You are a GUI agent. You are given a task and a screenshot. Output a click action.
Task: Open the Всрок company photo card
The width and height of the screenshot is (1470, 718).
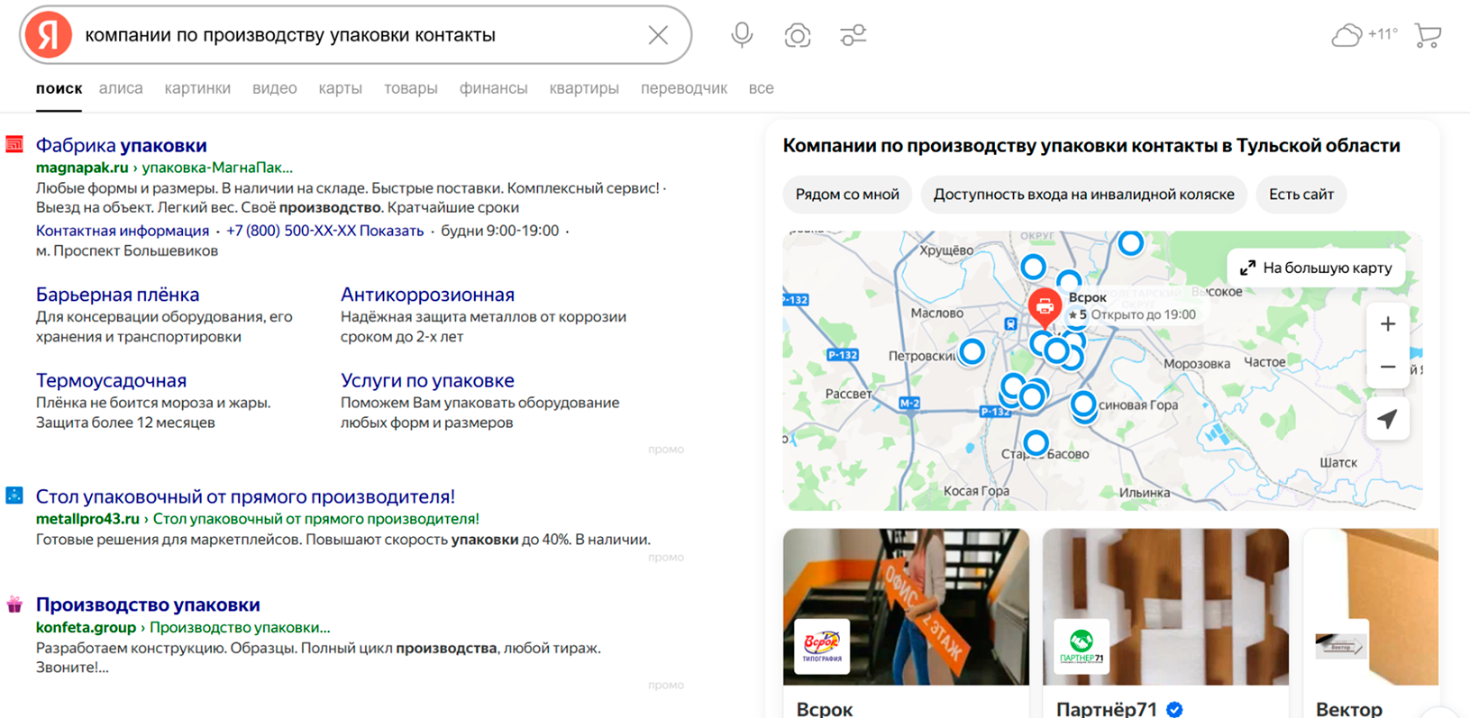click(x=906, y=606)
